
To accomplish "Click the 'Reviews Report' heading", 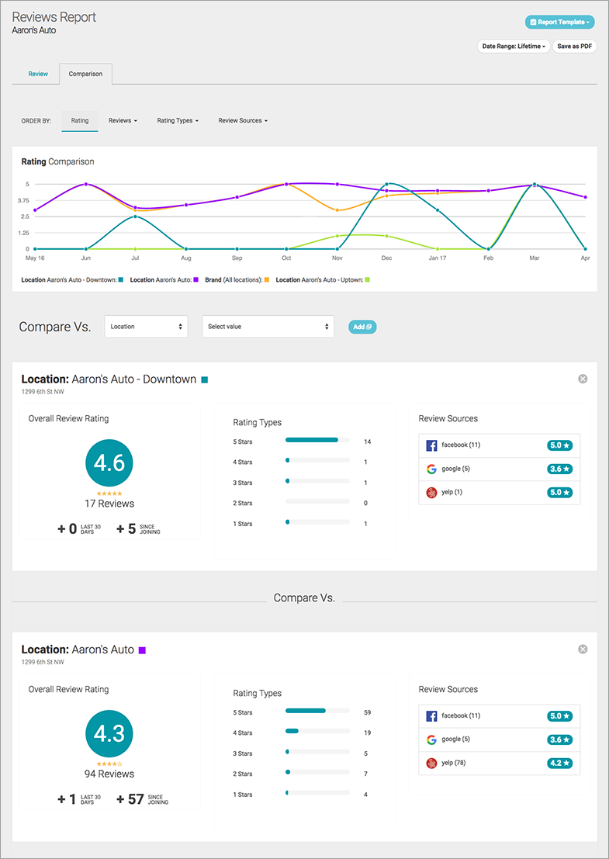I will tap(54, 17).
